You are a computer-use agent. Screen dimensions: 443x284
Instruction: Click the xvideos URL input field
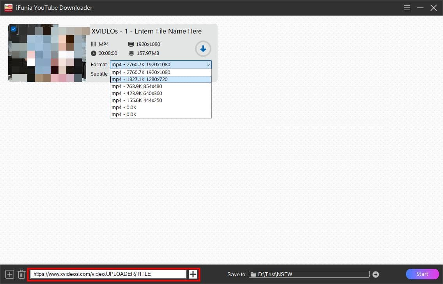[109, 274]
